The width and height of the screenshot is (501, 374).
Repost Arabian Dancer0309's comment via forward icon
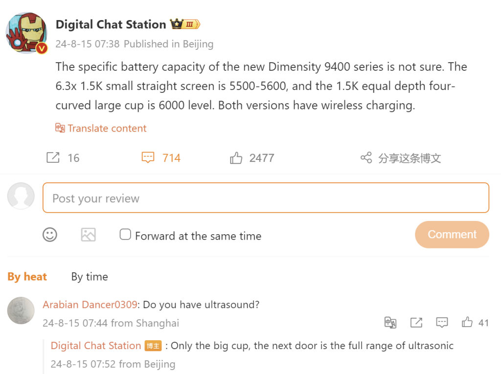(416, 323)
